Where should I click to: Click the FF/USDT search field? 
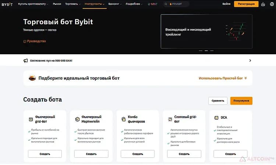click(176, 4)
